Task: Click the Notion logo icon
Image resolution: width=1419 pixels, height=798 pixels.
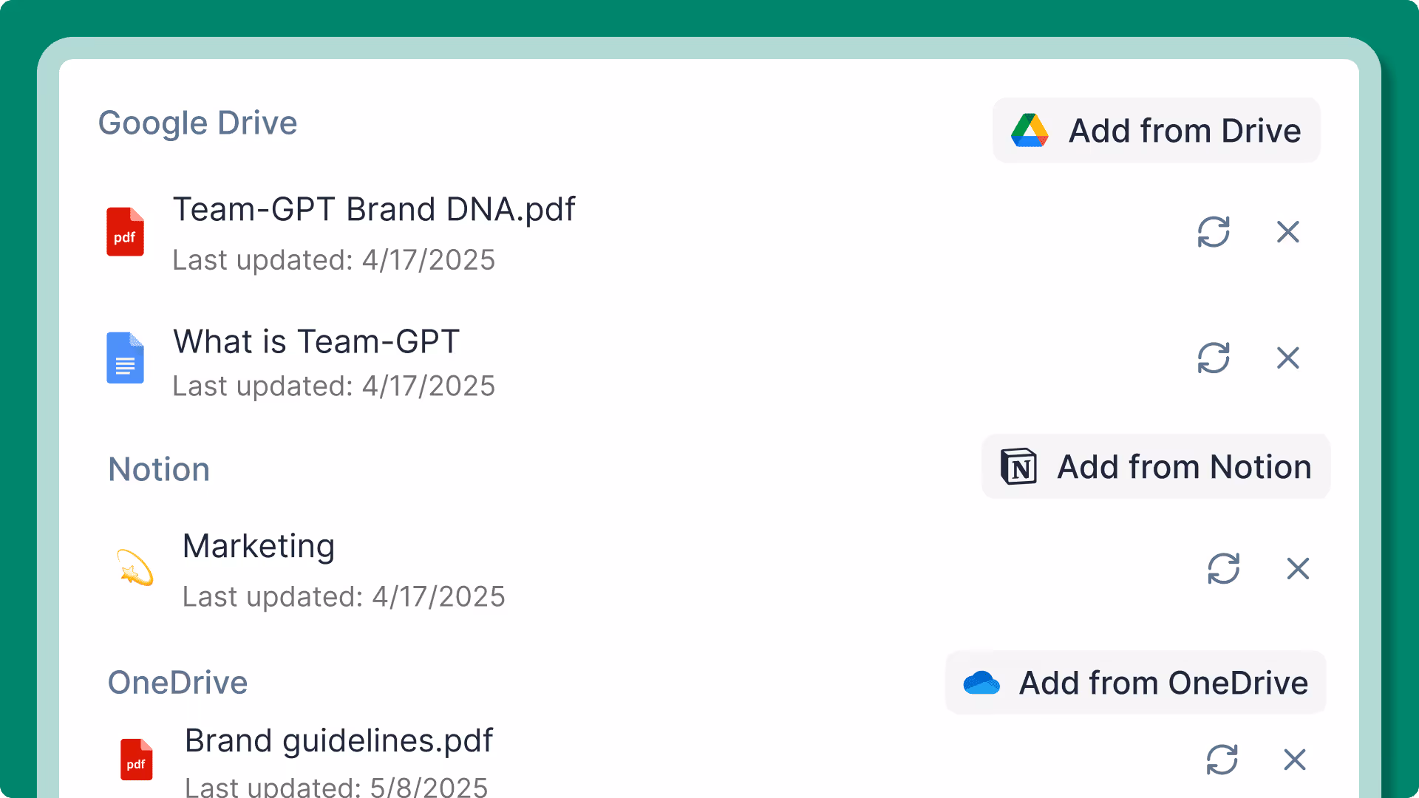Action: click(x=1018, y=466)
